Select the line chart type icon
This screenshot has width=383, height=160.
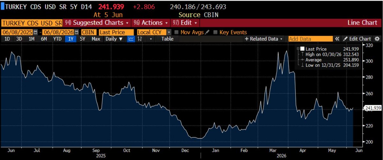131,39
